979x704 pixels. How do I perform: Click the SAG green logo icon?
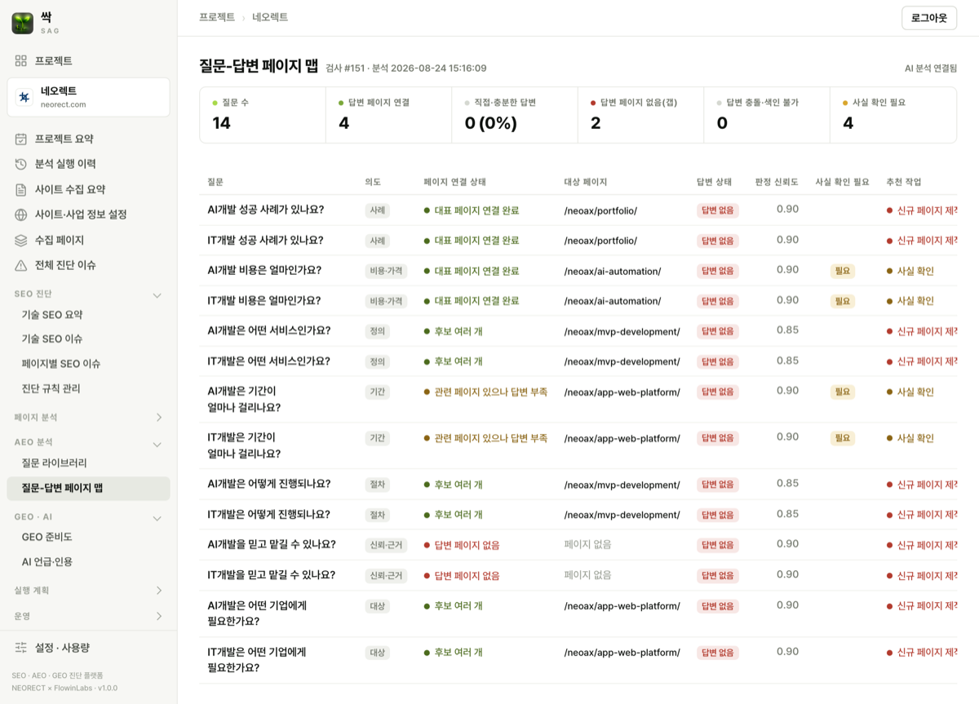[23, 23]
